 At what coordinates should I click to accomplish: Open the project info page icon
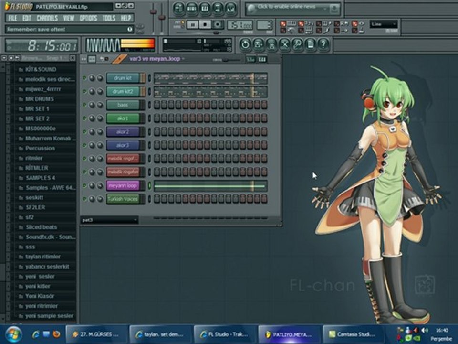tap(311, 44)
